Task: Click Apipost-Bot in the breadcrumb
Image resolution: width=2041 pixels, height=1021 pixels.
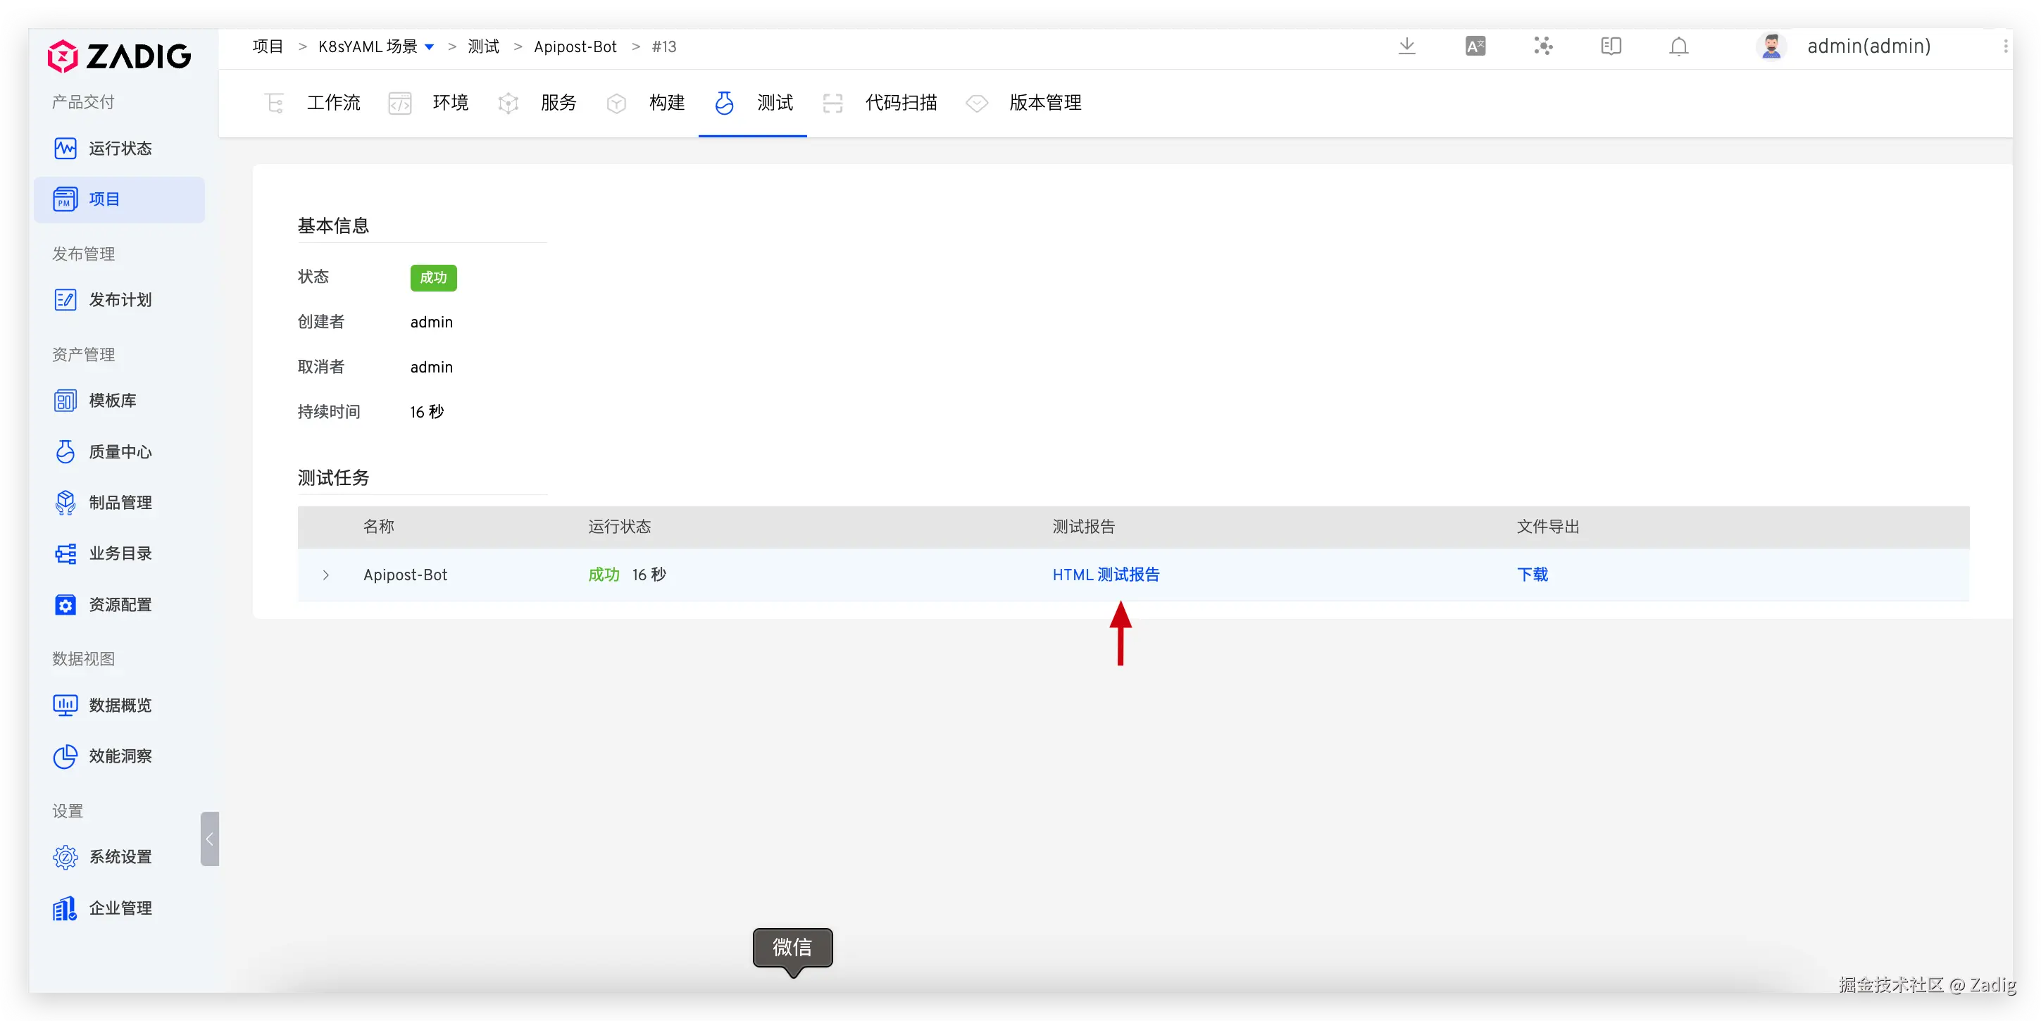Action: [x=575, y=46]
